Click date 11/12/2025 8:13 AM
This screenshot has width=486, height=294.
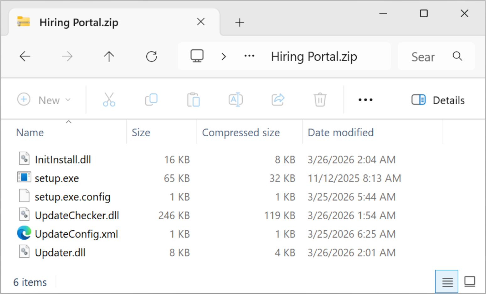tap(354, 178)
